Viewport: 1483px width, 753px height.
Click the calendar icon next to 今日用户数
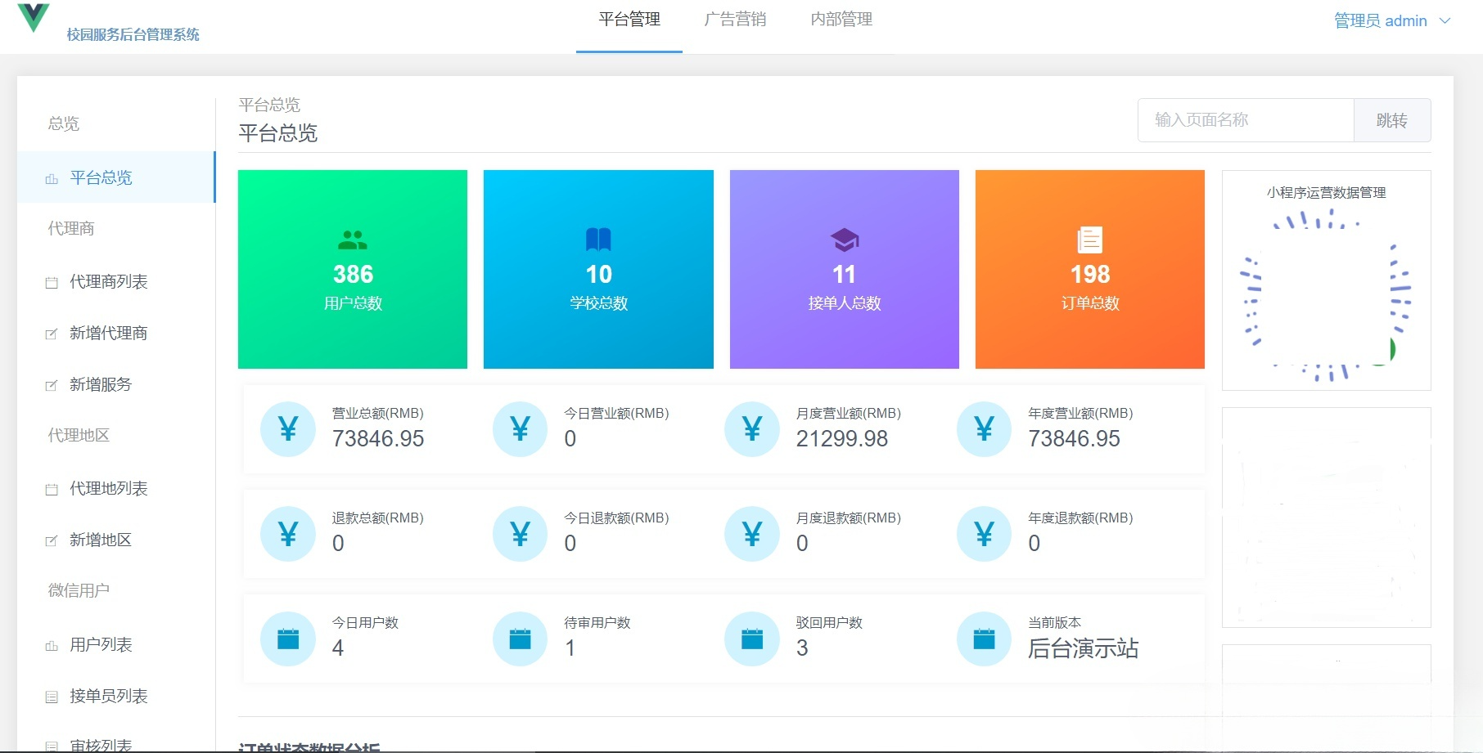point(287,639)
